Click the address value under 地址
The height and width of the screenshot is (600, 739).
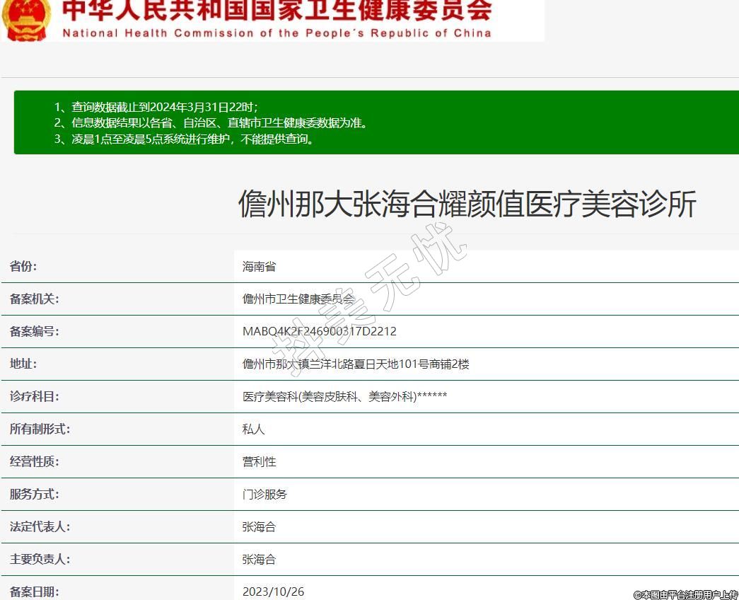[x=356, y=364]
